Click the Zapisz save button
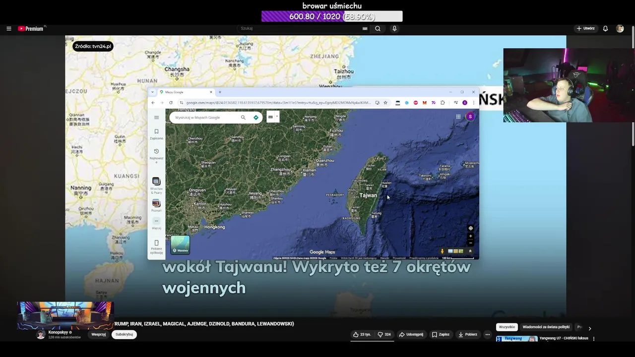This screenshot has width=635, height=357. (x=440, y=334)
